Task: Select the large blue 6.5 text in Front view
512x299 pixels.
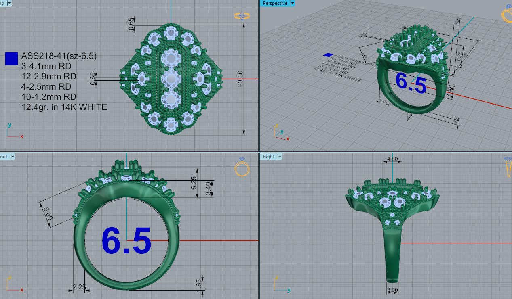Action: 126,241
